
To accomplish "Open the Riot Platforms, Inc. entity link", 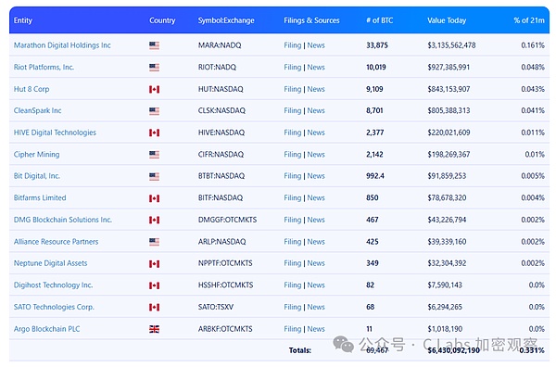I will point(44,67).
